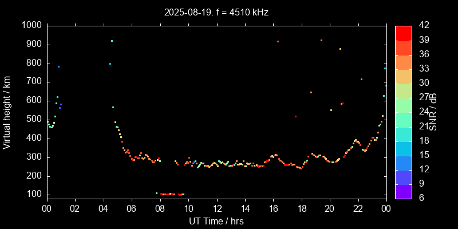The height and width of the screenshot is (229, 458).
Task: Click the isolated red point near 520 km
Action: click(295, 116)
